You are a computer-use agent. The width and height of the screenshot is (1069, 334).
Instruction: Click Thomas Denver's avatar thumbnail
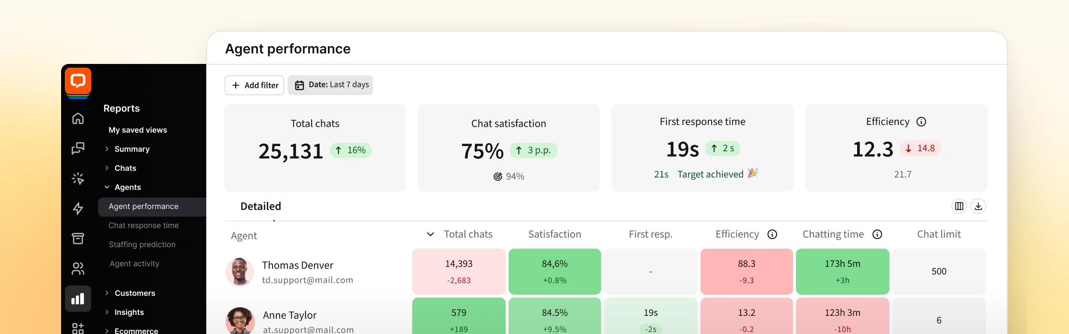[240, 272]
